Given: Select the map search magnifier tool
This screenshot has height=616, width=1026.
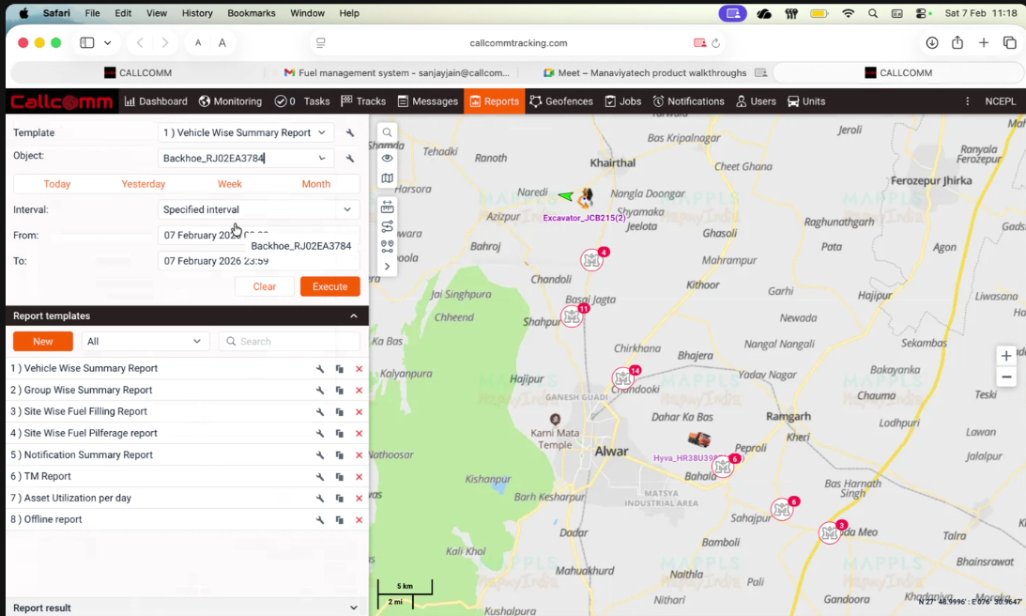Looking at the screenshot, I should point(387,132).
